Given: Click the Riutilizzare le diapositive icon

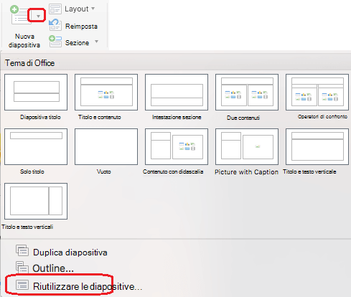Looking at the screenshot, I should [22, 286].
